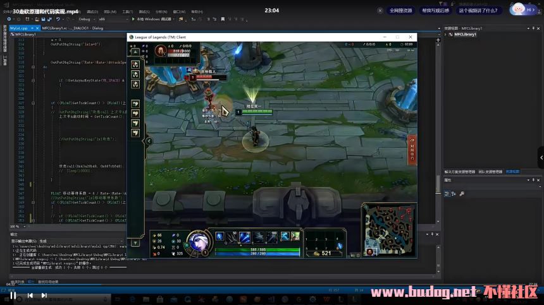Click the Save All toolbar icon
This screenshot has height=305, width=544.
point(49,19)
